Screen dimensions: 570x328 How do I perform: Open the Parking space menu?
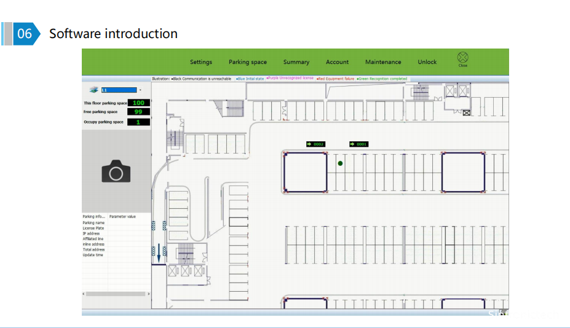(x=248, y=62)
